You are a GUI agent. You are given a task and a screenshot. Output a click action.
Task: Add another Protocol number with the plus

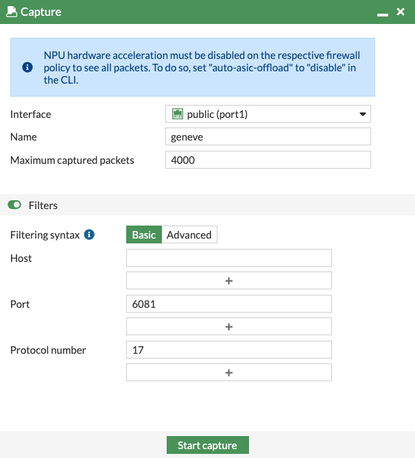click(x=229, y=372)
